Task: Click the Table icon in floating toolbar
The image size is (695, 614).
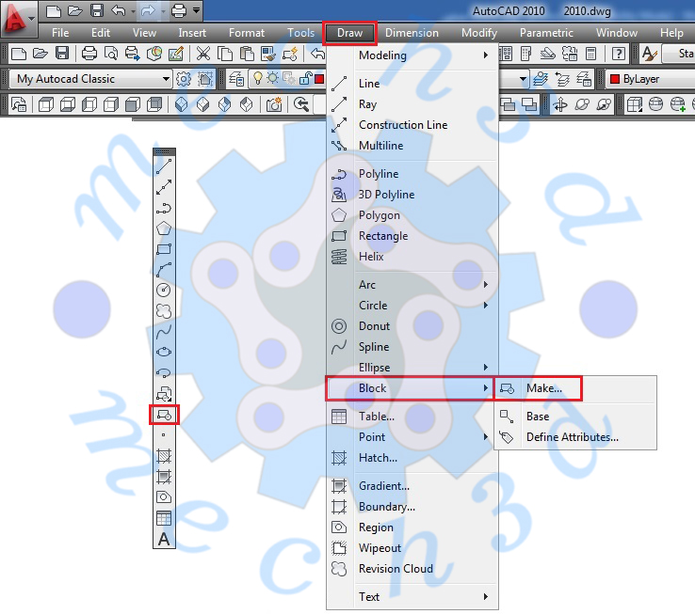Action: point(164,518)
